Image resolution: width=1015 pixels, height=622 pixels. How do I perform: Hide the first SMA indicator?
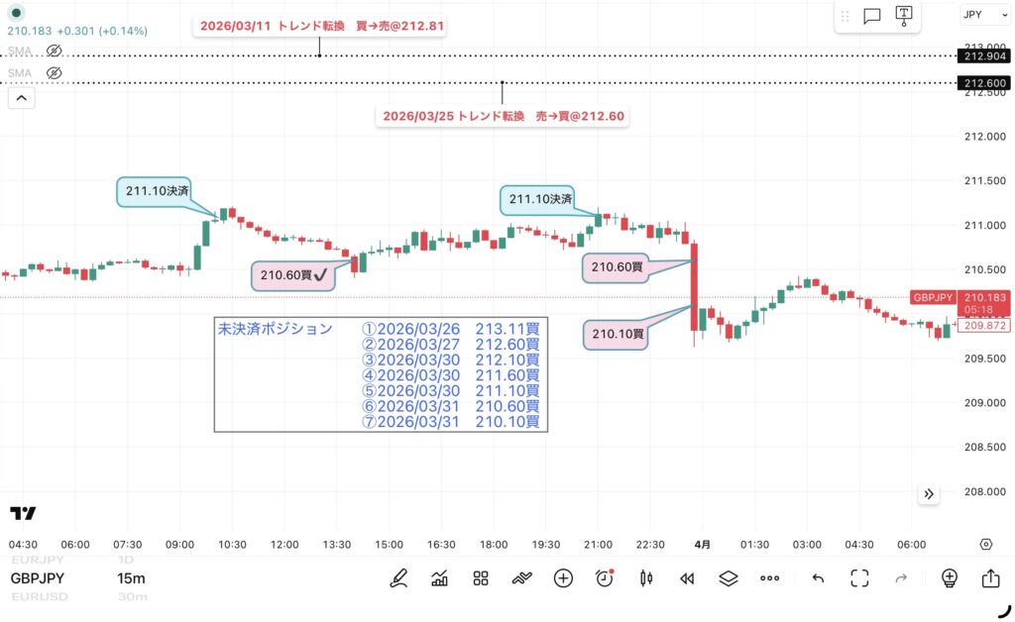pyautogui.click(x=55, y=52)
